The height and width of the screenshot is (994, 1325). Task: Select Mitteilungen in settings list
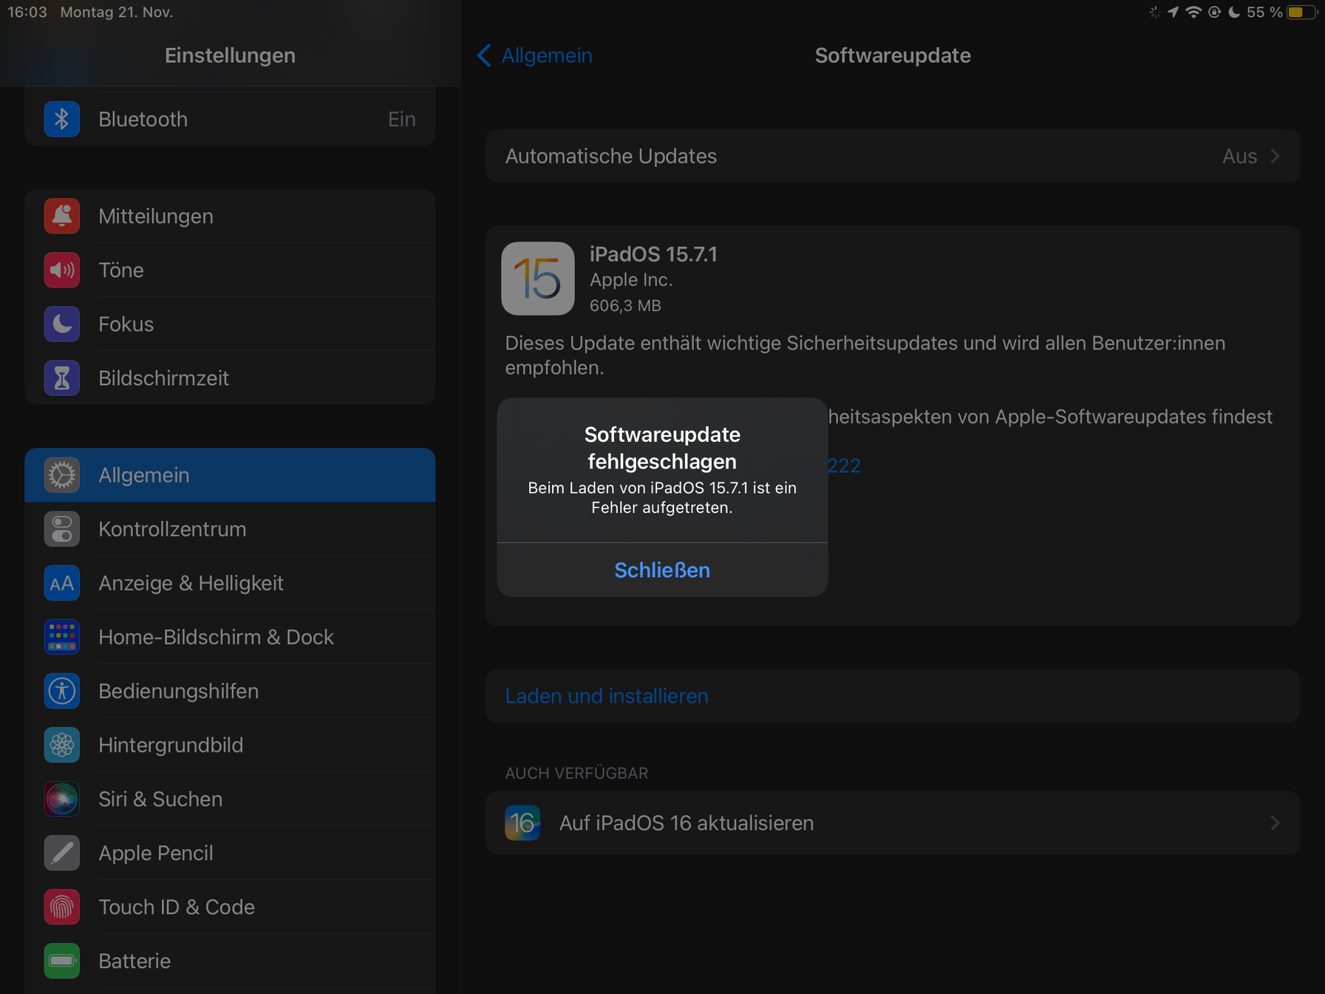(x=230, y=216)
